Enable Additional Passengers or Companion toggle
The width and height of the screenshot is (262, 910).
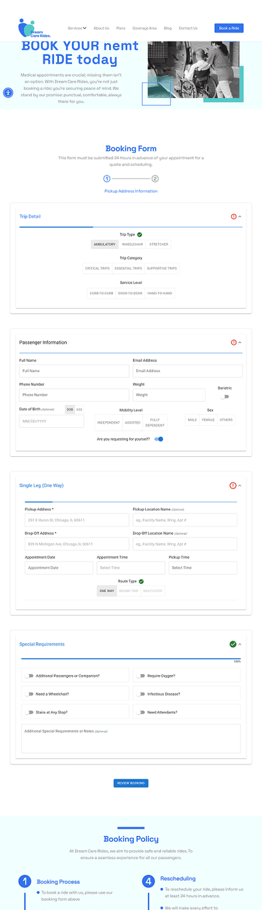[29, 675]
